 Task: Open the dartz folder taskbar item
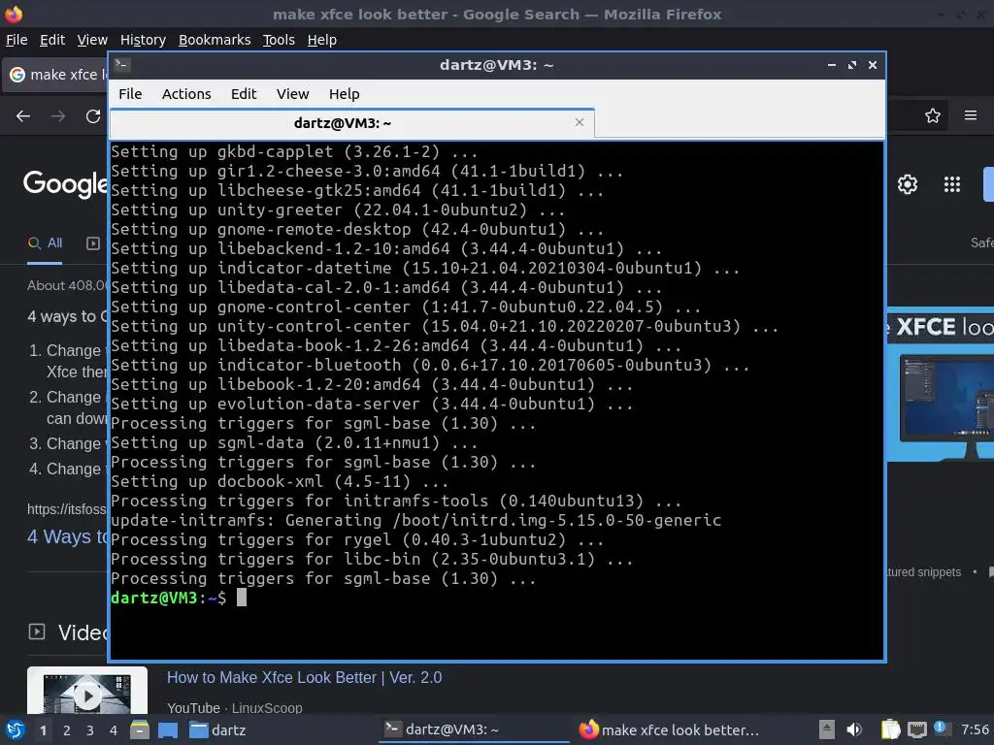click(x=217, y=730)
